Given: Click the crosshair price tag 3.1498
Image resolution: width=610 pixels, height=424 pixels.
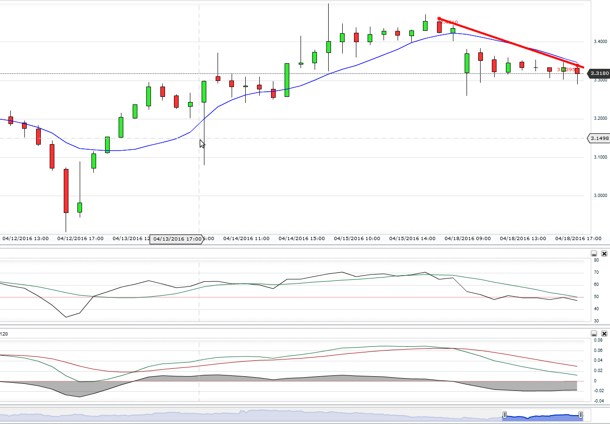Looking at the screenshot, I should [x=599, y=138].
